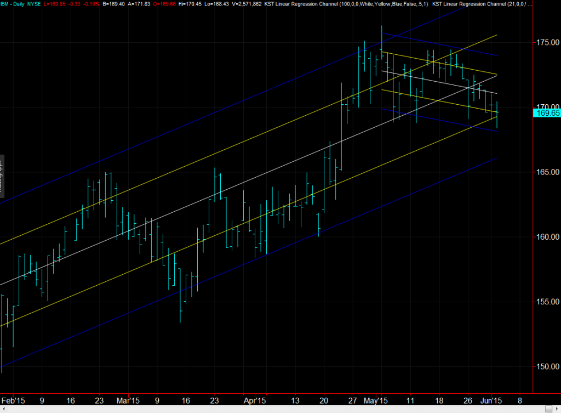The height and width of the screenshot is (413, 561).
Task: Click the 8 date label in June
Action: point(520,400)
